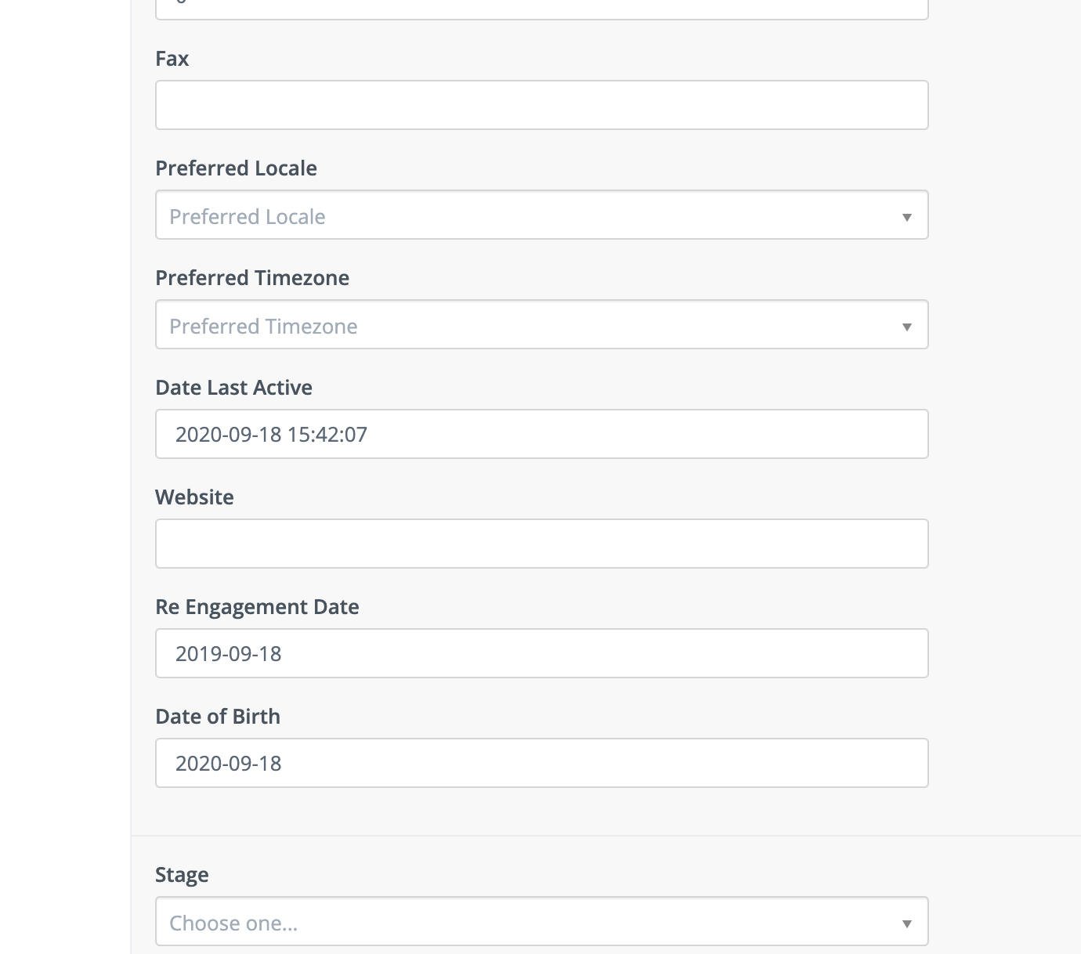Click the Preferred Timezone dropdown arrow
This screenshot has height=954, width=1081.
(x=906, y=324)
